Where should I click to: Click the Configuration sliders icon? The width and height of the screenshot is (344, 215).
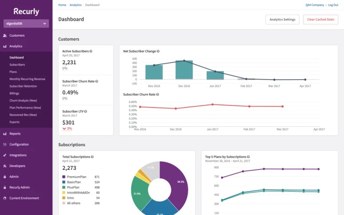5,144
